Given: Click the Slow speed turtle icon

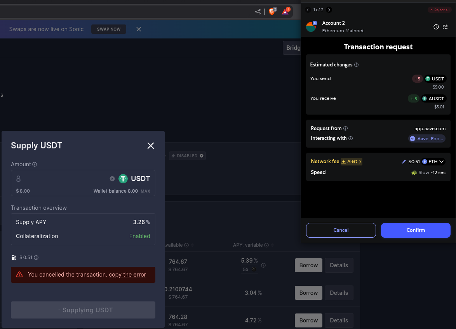Looking at the screenshot, I should [x=414, y=172].
